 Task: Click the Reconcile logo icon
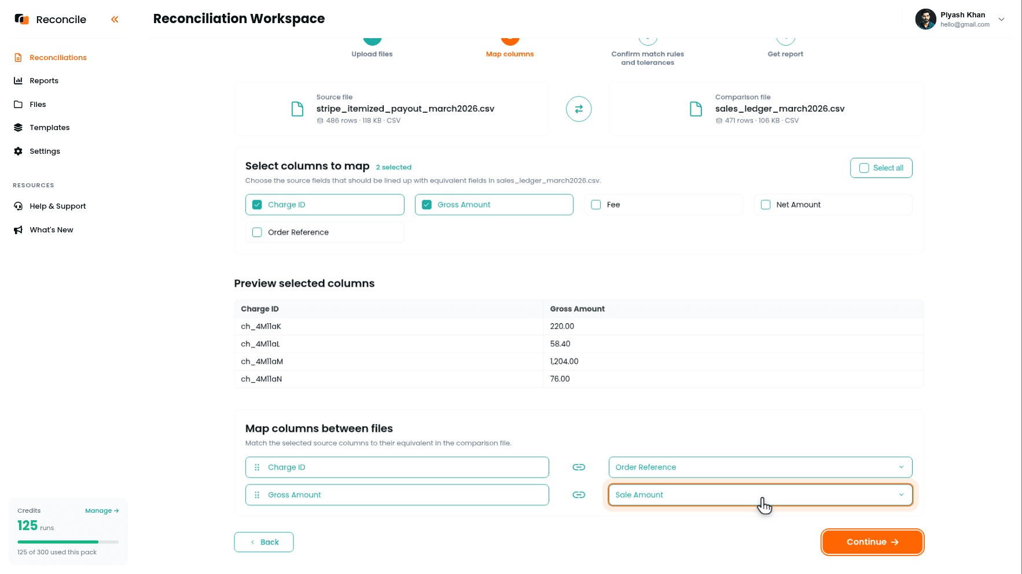point(22,19)
